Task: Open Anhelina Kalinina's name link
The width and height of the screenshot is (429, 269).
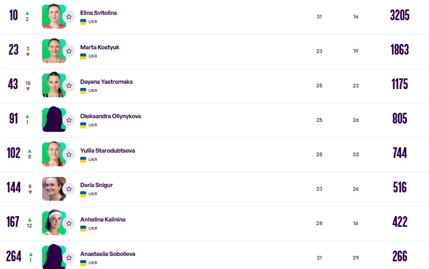Action: (x=103, y=219)
